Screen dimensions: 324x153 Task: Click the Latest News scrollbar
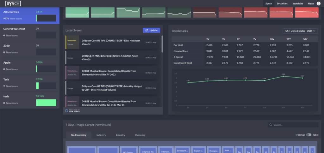click(x=162, y=44)
